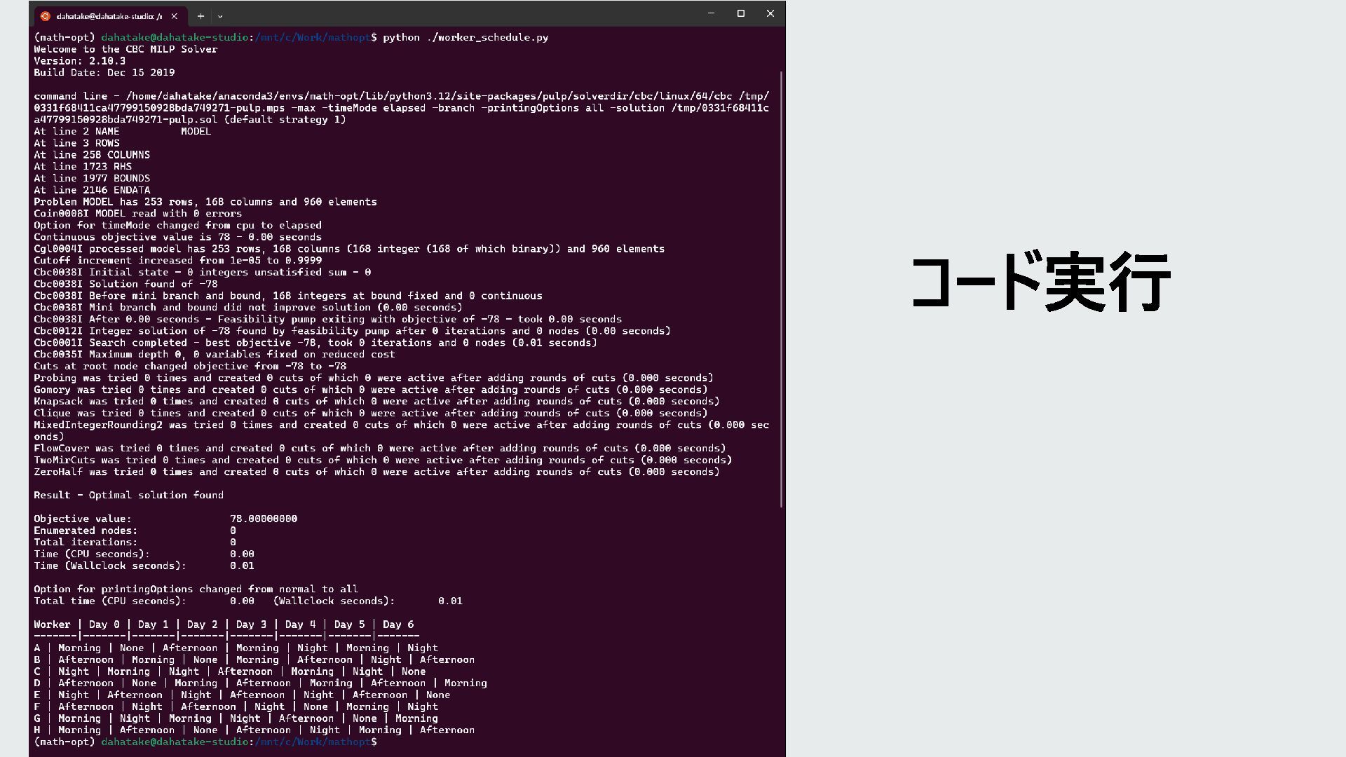Screen dimensions: 1346x757
Task: Click the 'python ./worker_schedule.py' command text
Action: pyautogui.click(x=465, y=37)
